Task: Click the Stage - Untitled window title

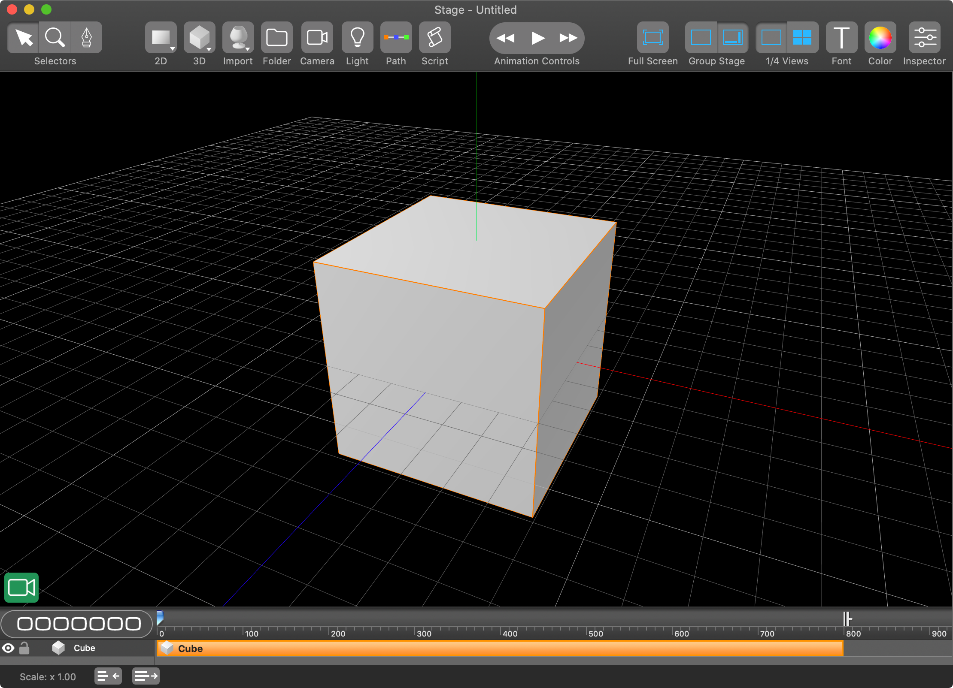Action: click(x=476, y=9)
